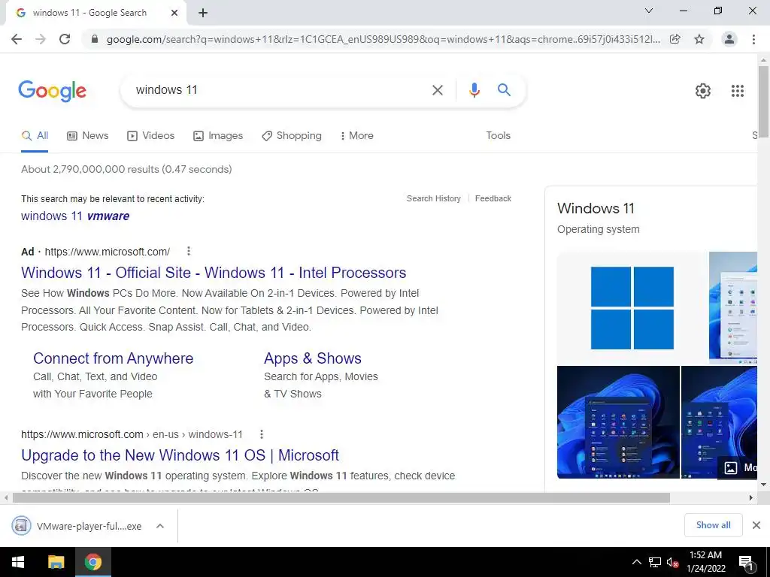Image resolution: width=770 pixels, height=577 pixels.
Task: Expand the More search categories menu
Action: point(357,136)
